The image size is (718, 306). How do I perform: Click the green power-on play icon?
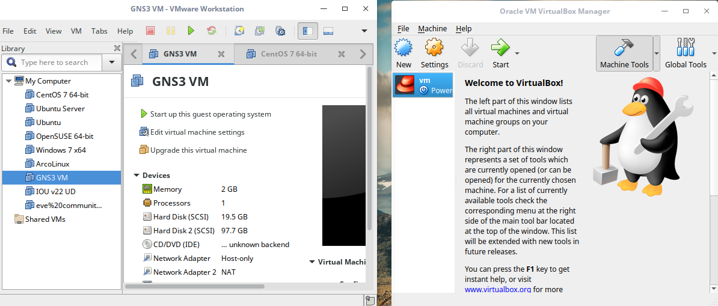[x=191, y=31]
